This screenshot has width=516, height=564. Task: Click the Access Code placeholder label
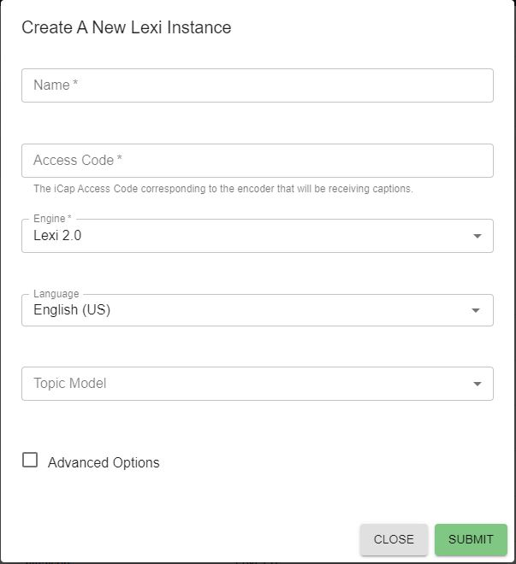tap(78, 161)
